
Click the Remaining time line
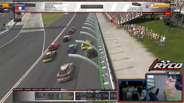point(51,9)
